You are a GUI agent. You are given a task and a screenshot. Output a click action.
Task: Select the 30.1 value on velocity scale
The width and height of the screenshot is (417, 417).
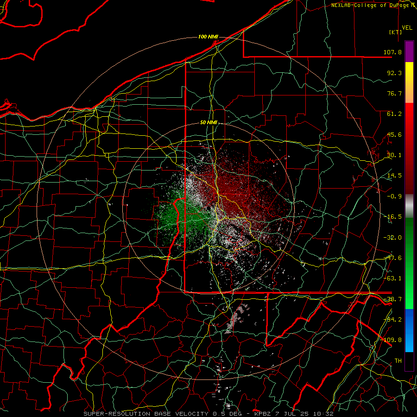[x=394, y=155]
